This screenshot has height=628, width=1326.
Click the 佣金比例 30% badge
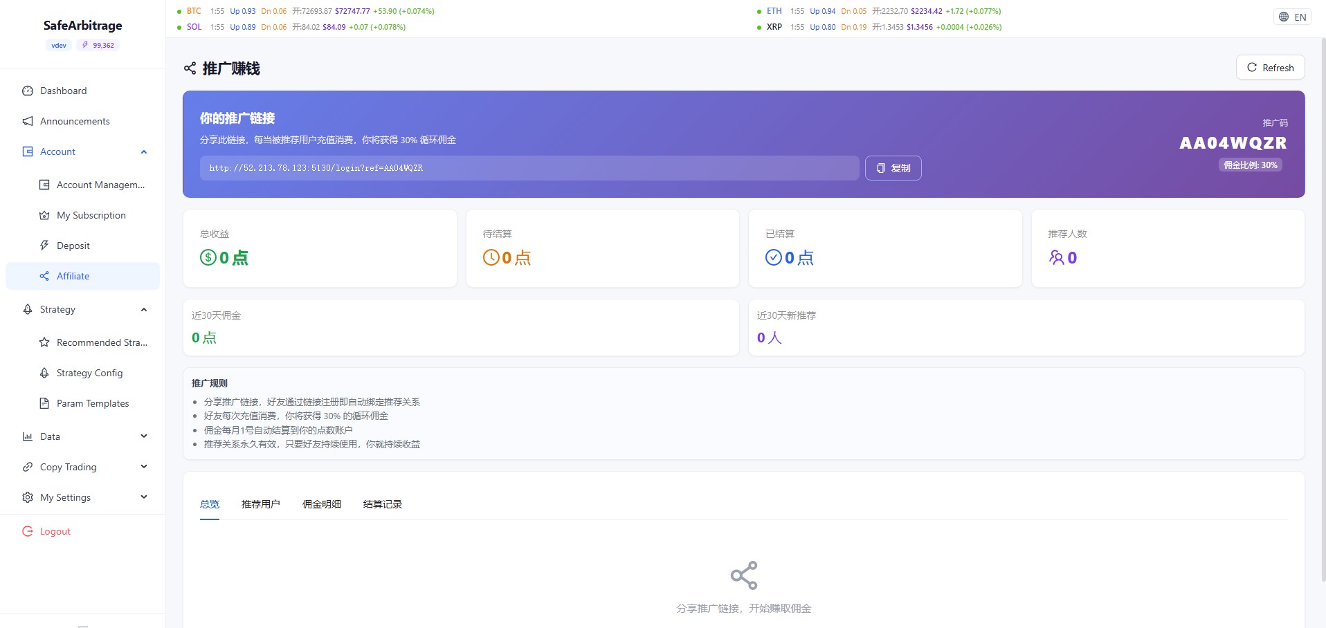tap(1250, 165)
